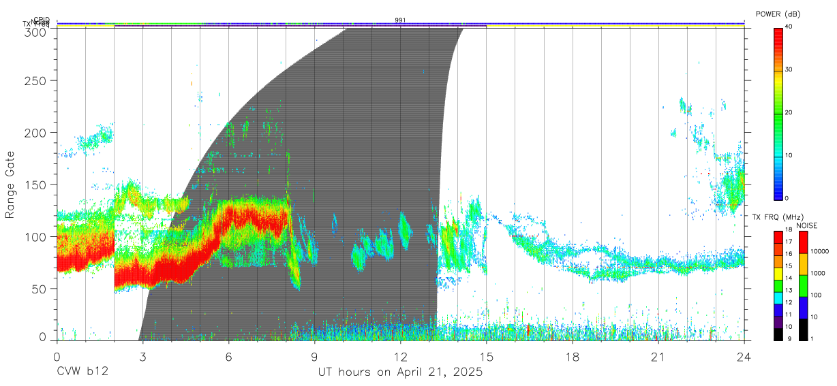Click the 11 label on TX FRQ legend

coord(789,315)
